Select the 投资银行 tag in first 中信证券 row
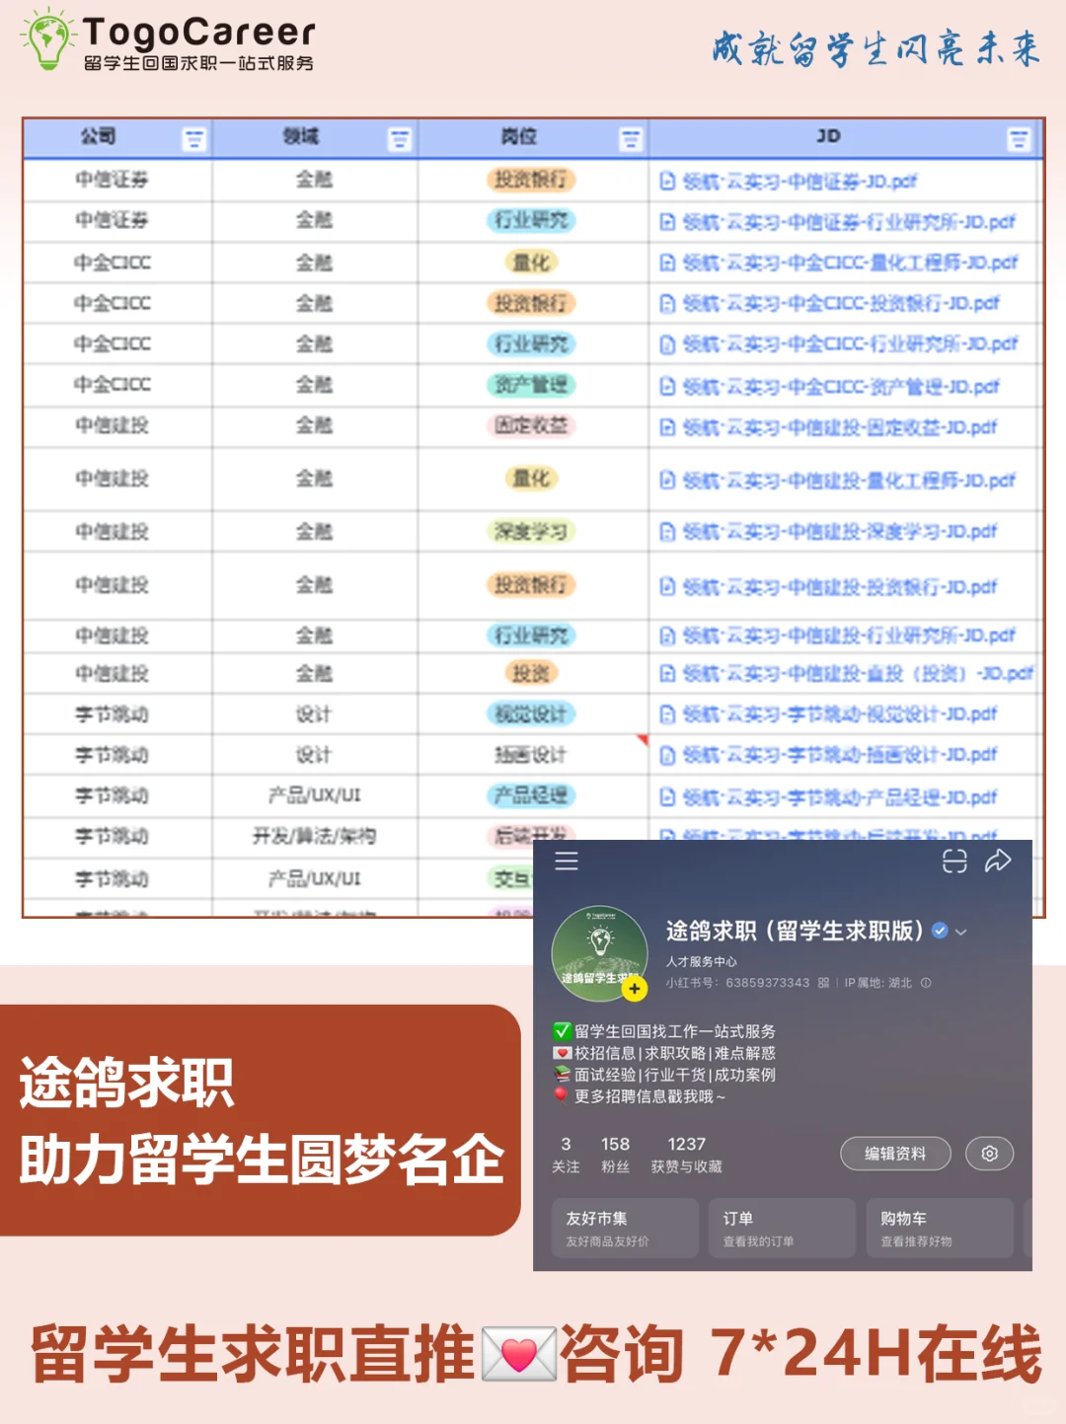This screenshot has width=1066, height=1424. pyautogui.click(x=531, y=180)
